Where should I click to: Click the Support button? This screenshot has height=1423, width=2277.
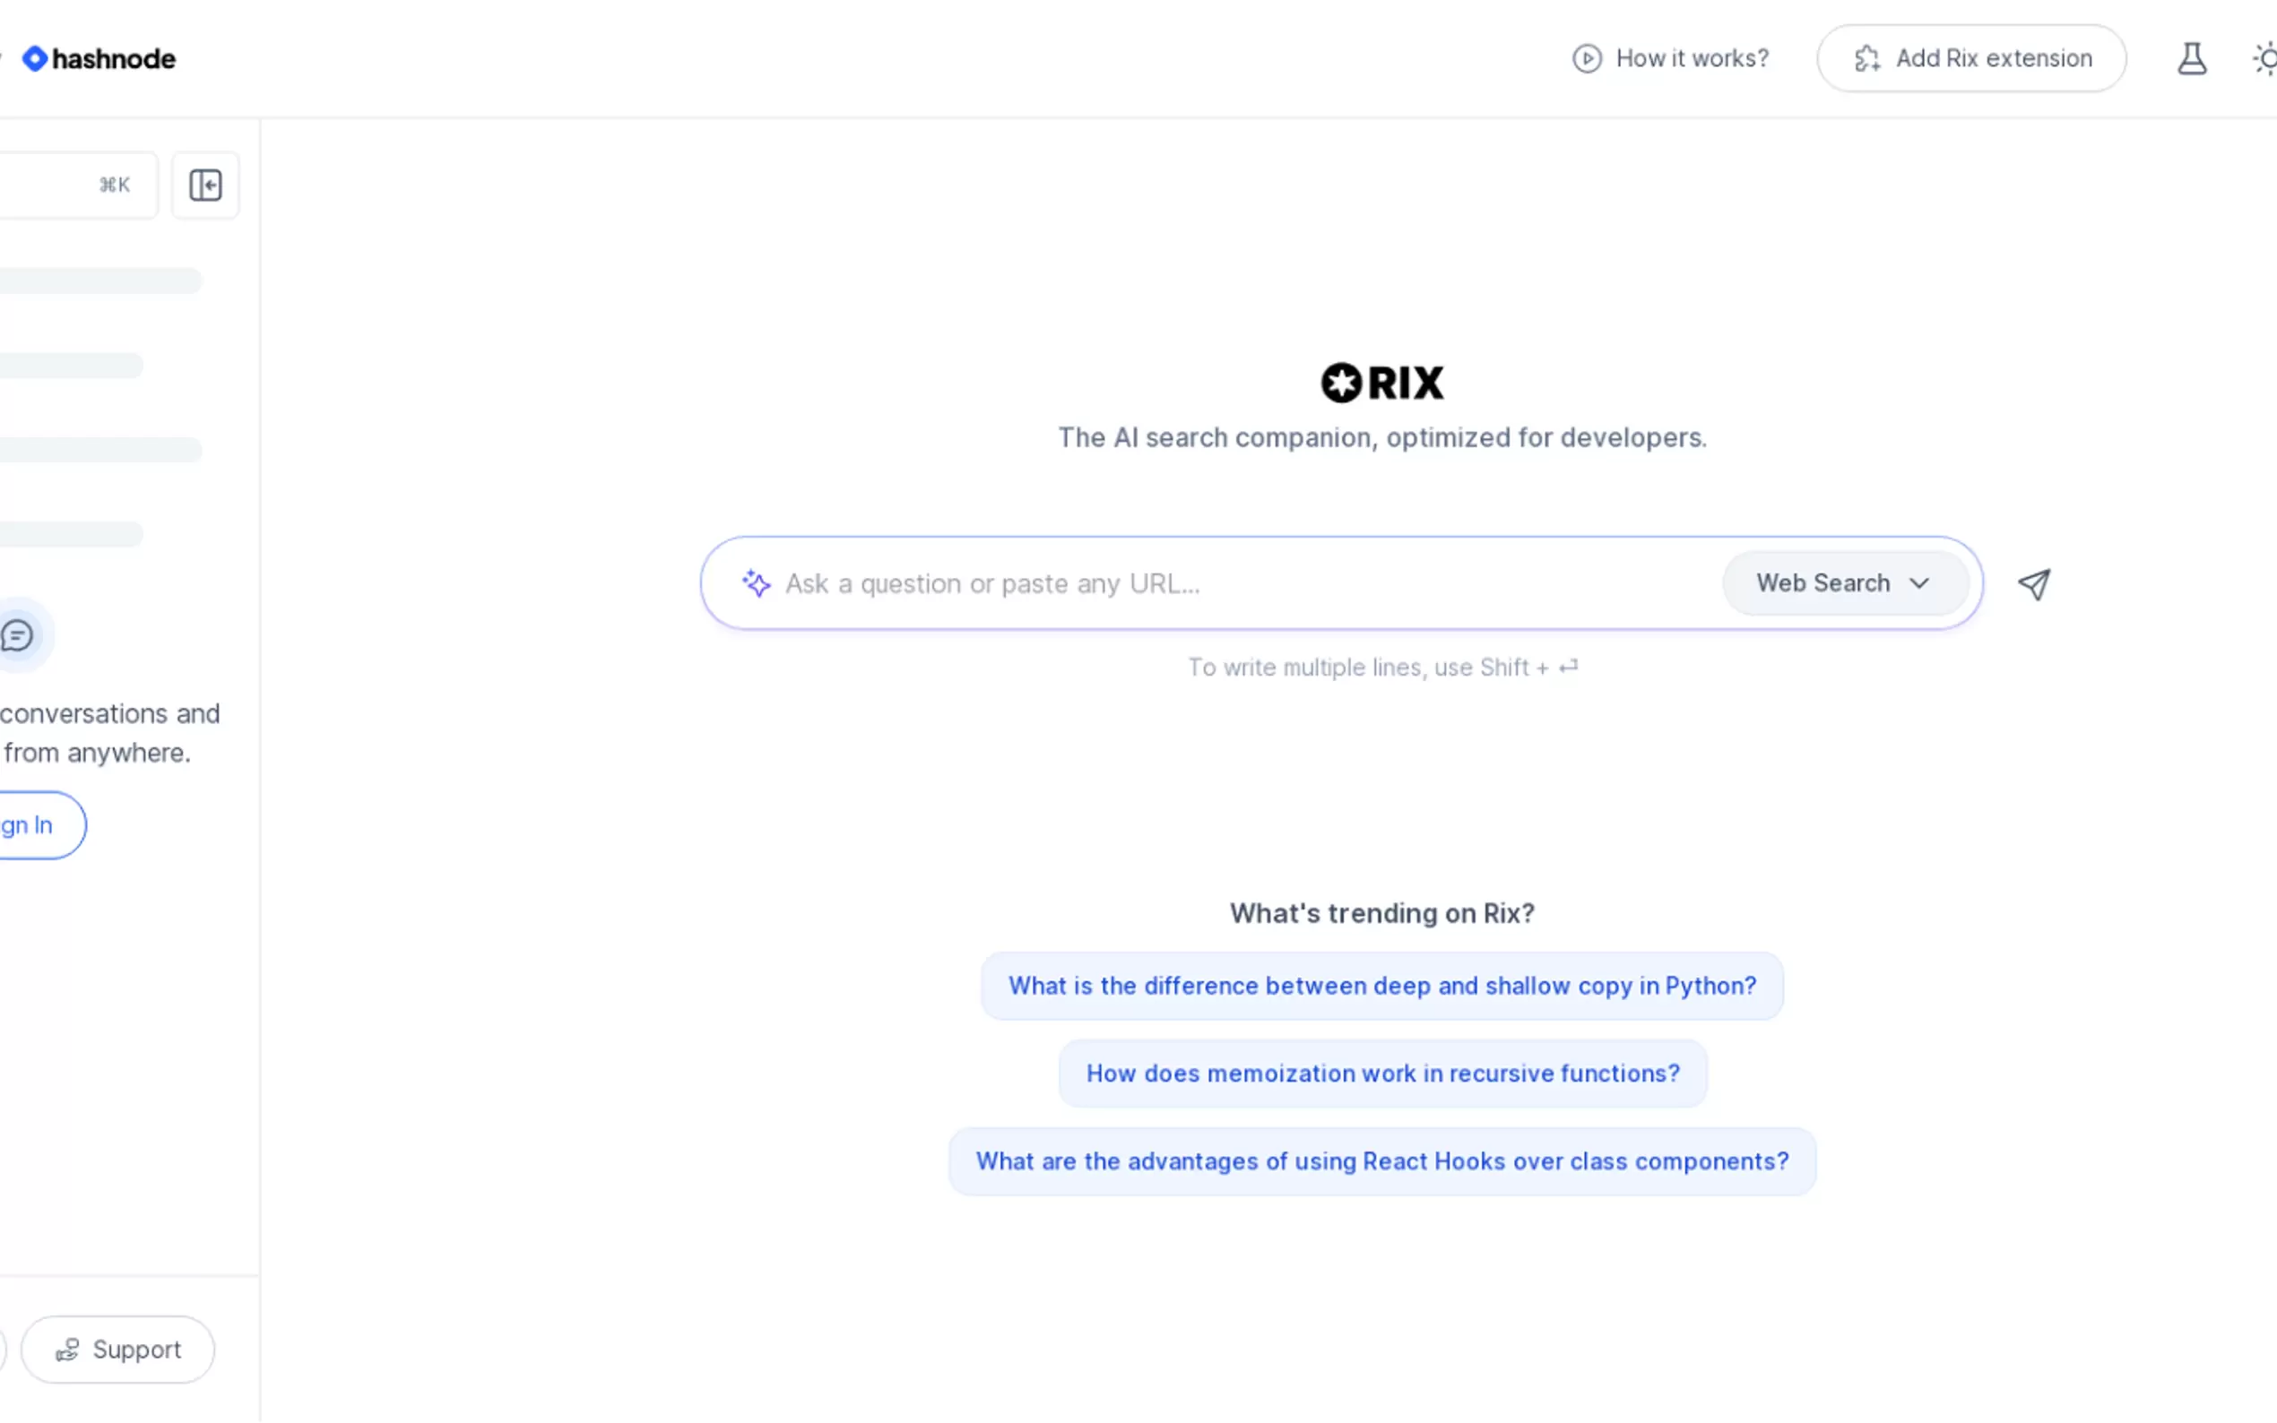[117, 1350]
